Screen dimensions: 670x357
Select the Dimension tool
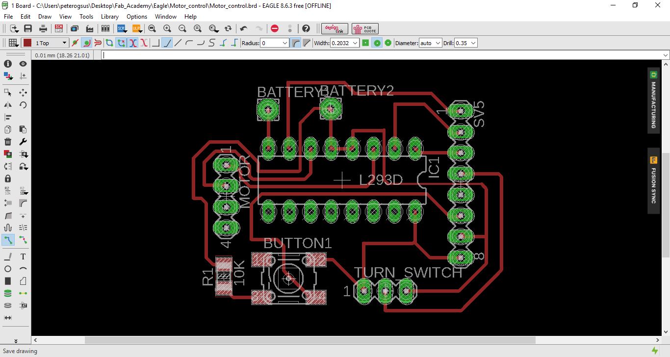[x=8, y=318]
